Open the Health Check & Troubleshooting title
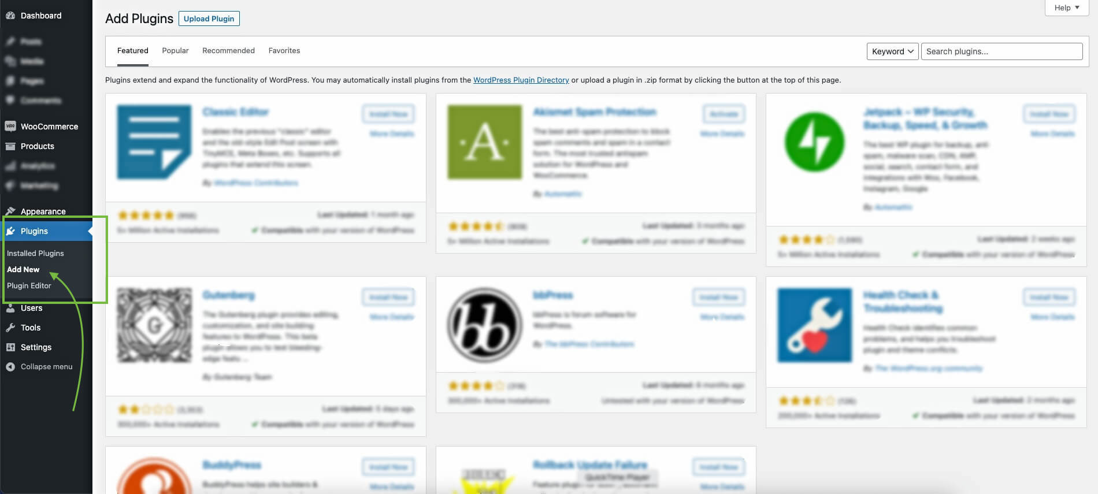The image size is (1098, 494). pyautogui.click(x=903, y=302)
